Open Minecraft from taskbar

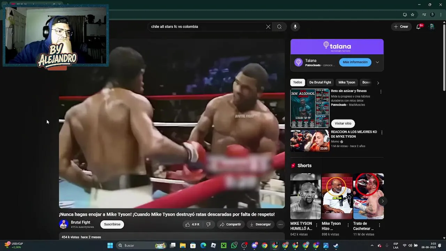click(x=224, y=245)
